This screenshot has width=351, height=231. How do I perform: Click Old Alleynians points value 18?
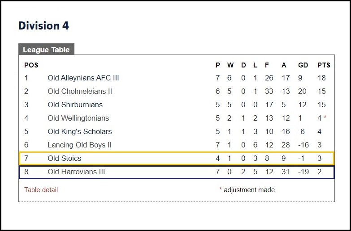321,78
